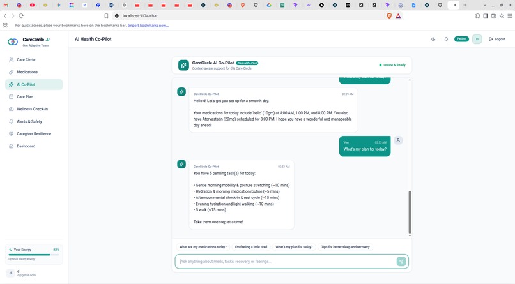Choose 'What are my medications today?' suggestion
Image resolution: width=515 pixels, height=284 pixels.
click(x=203, y=247)
